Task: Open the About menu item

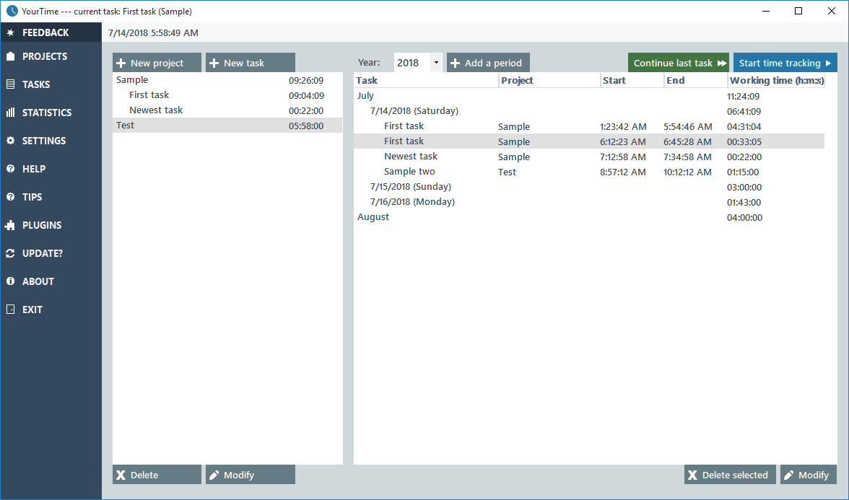Action: [x=38, y=281]
